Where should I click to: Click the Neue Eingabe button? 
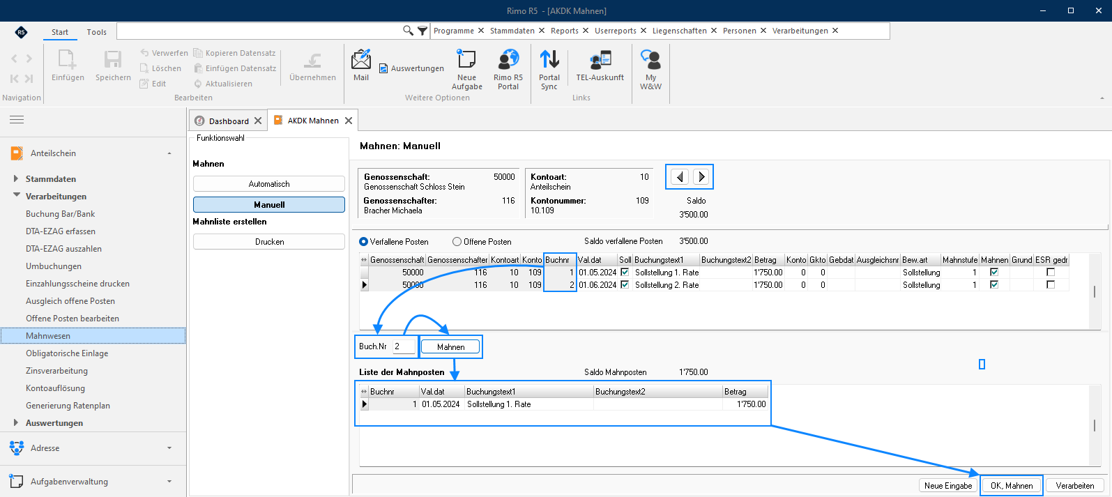pos(948,486)
